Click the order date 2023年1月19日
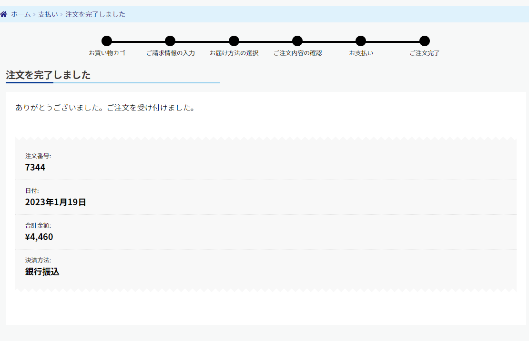Viewport: 529px width, 341px height. pos(55,202)
